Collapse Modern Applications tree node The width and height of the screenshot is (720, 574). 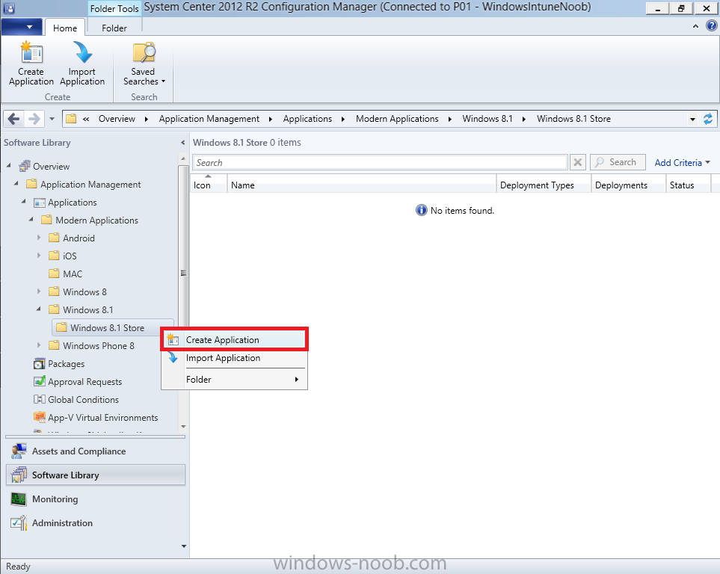click(31, 218)
